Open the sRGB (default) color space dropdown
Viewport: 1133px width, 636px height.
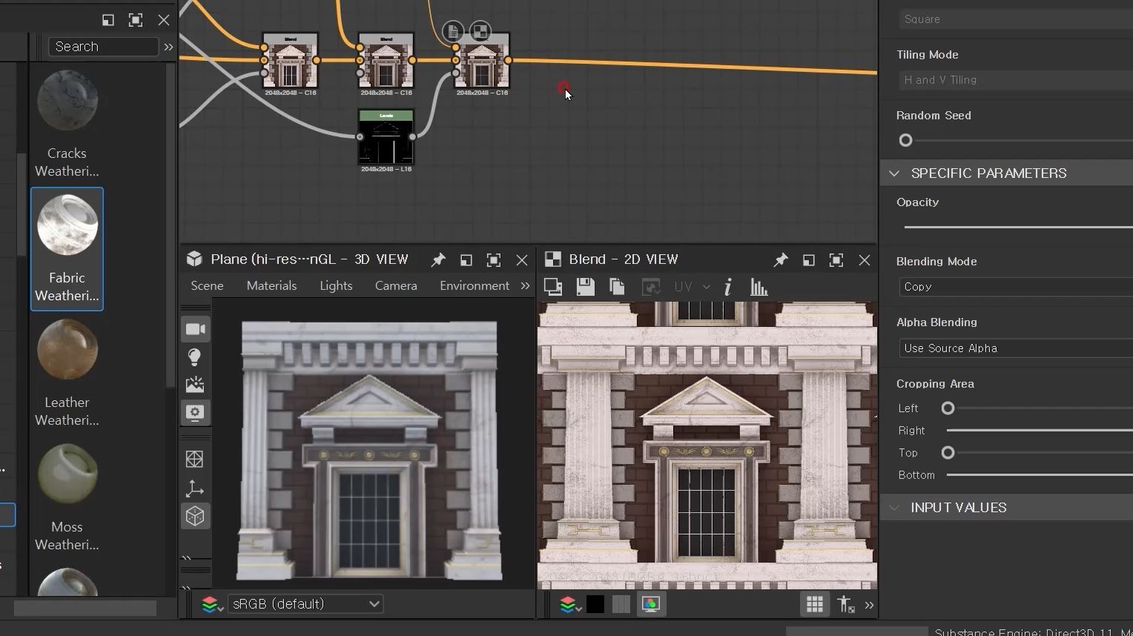pos(305,604)
